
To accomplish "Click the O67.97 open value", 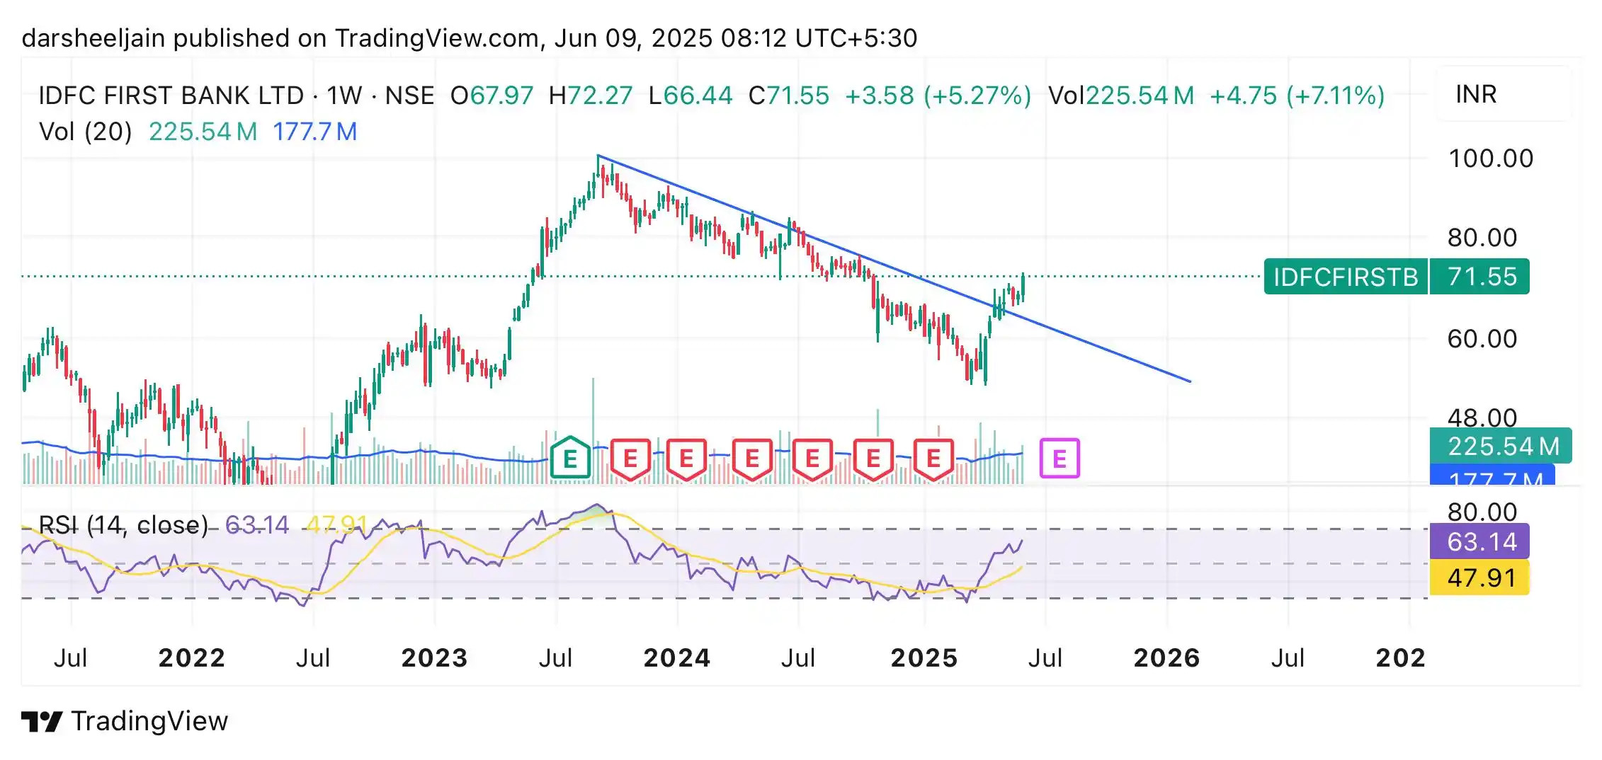I will [x=492, y=96].
